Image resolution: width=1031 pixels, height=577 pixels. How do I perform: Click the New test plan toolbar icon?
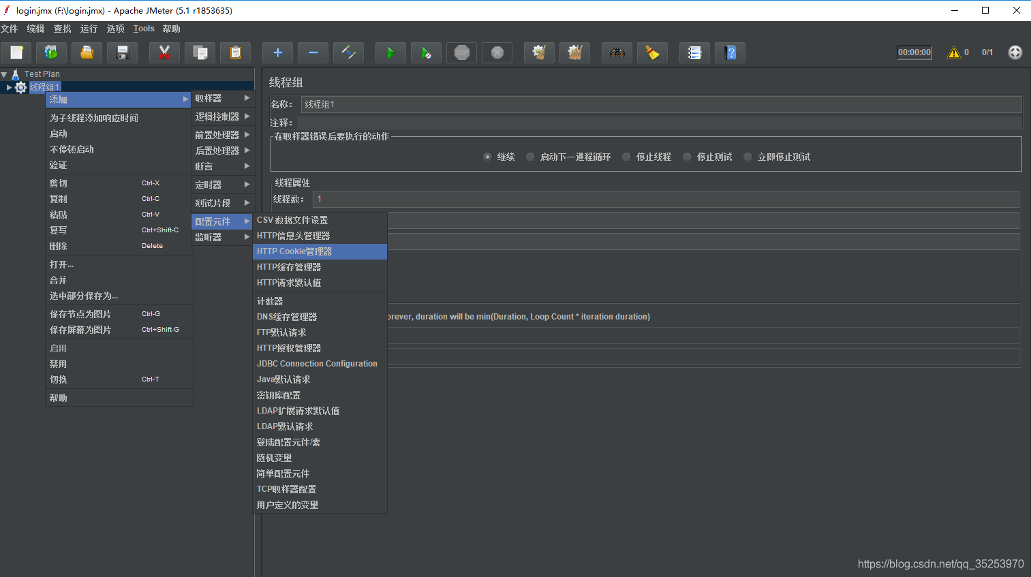coord(16,52)
